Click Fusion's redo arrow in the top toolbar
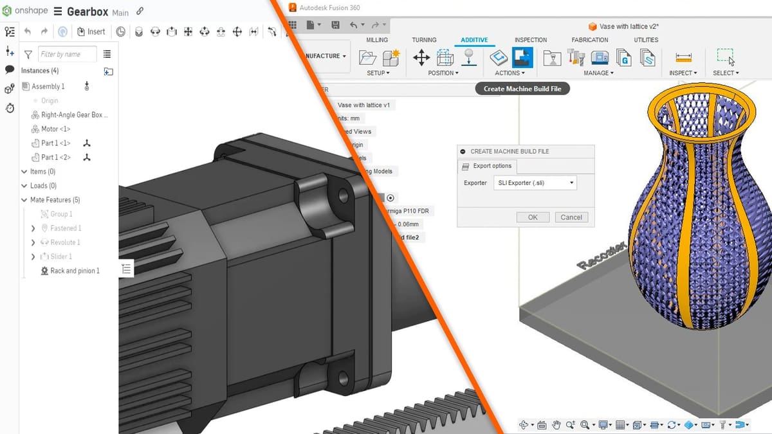Viewport: 772px width, 434px height. [x=376, y=24]
